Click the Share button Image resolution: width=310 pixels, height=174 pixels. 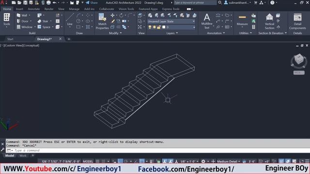tap(92, 2)
